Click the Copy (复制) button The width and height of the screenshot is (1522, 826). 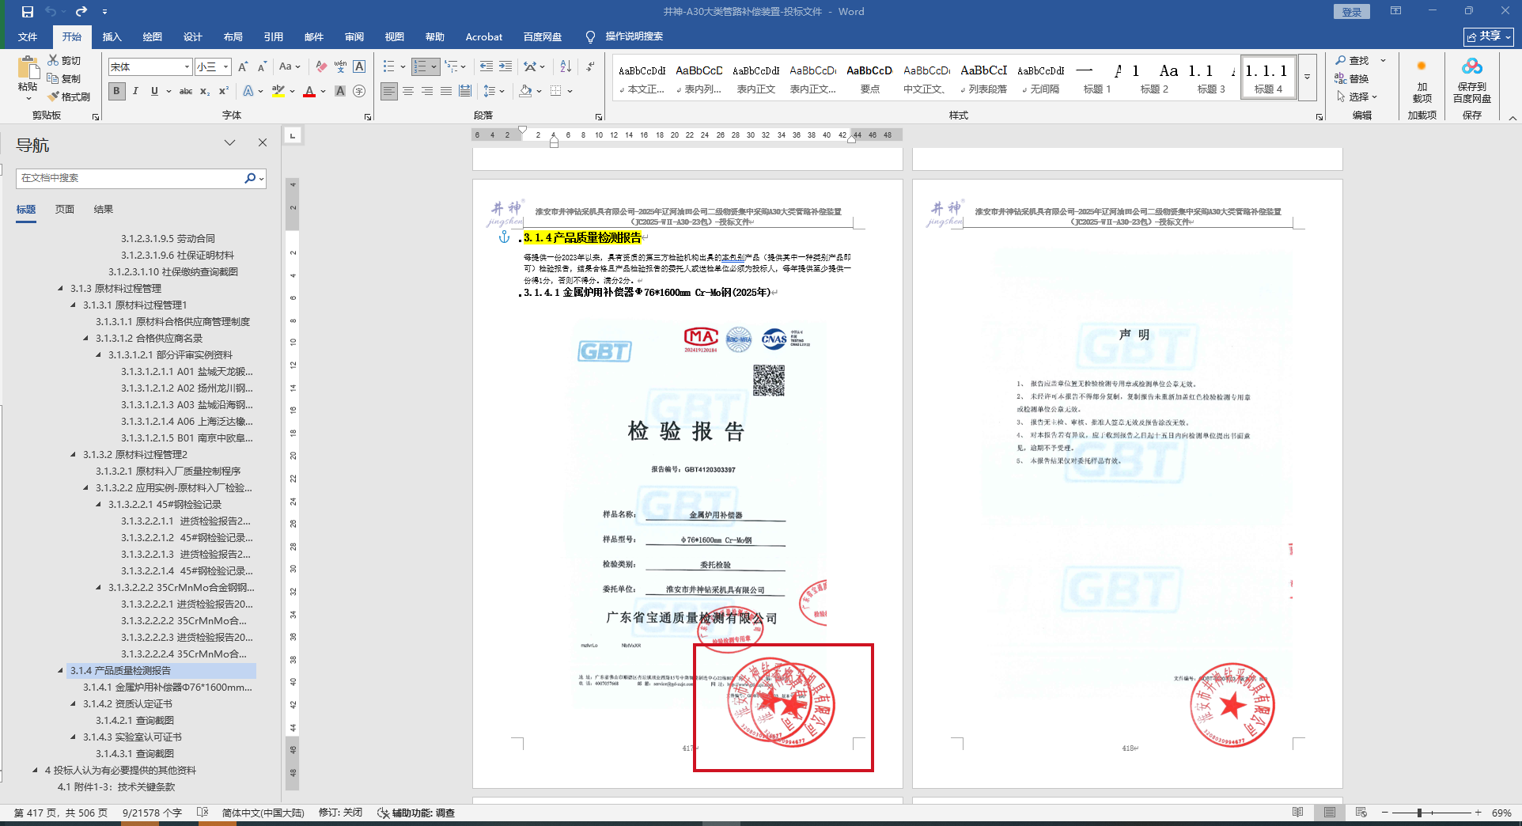(64, 78)
